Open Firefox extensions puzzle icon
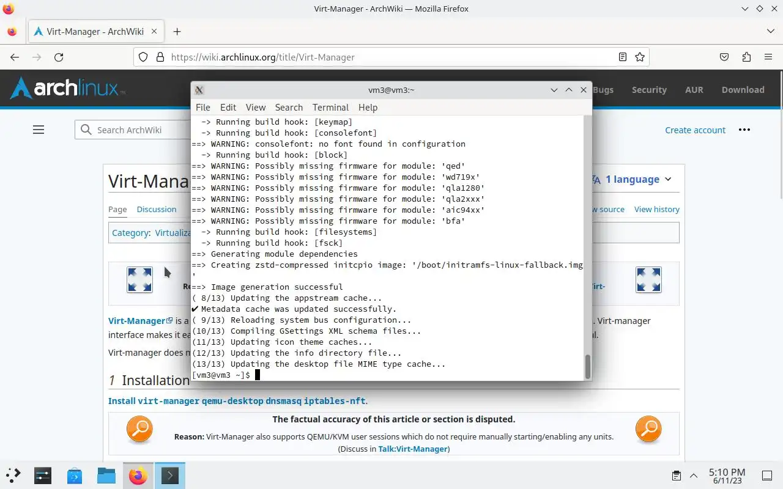 [x=746, y=57]
